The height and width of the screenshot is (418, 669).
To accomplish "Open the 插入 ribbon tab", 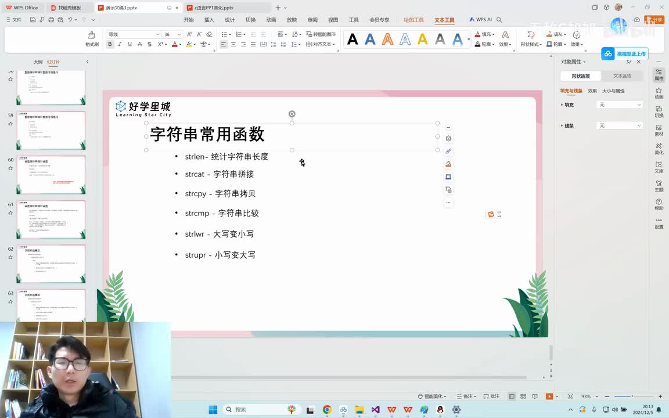I will 209,20.
